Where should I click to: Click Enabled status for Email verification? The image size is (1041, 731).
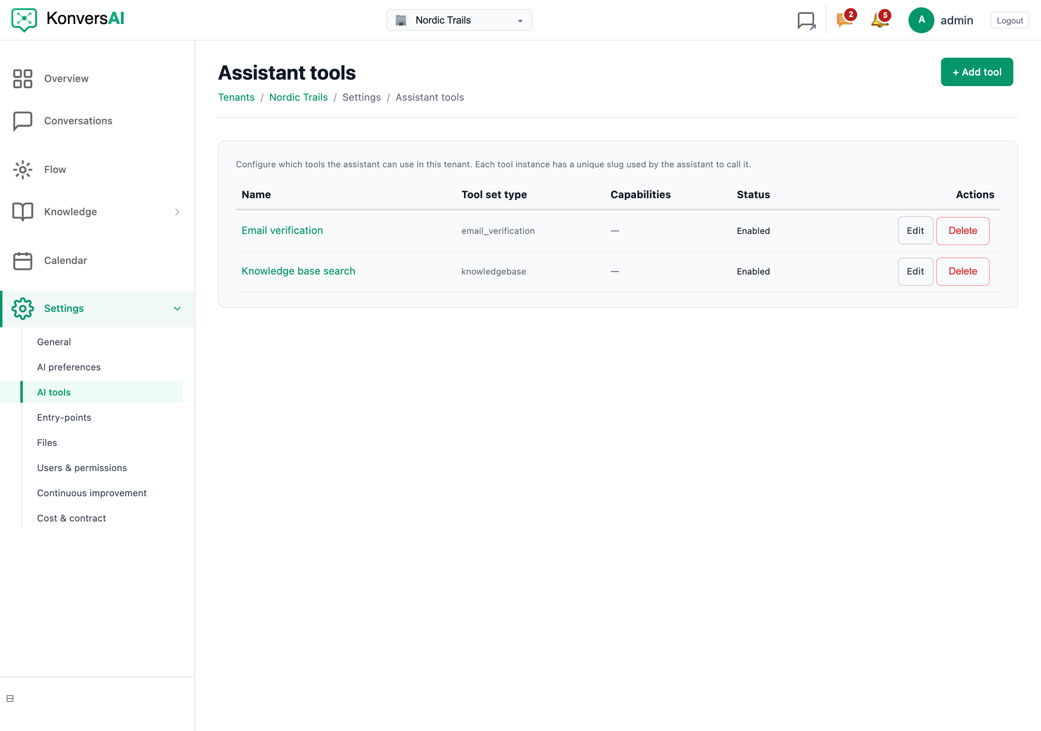(x=753, y=231)
